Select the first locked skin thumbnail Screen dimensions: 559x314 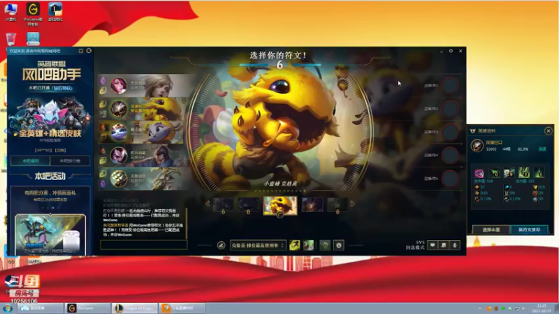(223, 205)
